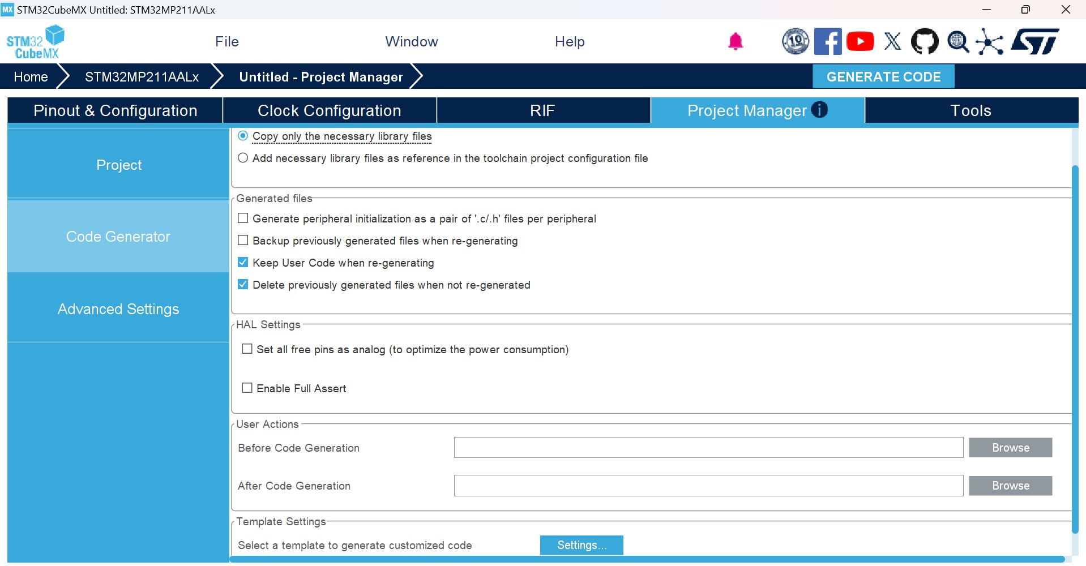Select the Project Manager tab
The image size is (1086, 566).
pos(758,110)
